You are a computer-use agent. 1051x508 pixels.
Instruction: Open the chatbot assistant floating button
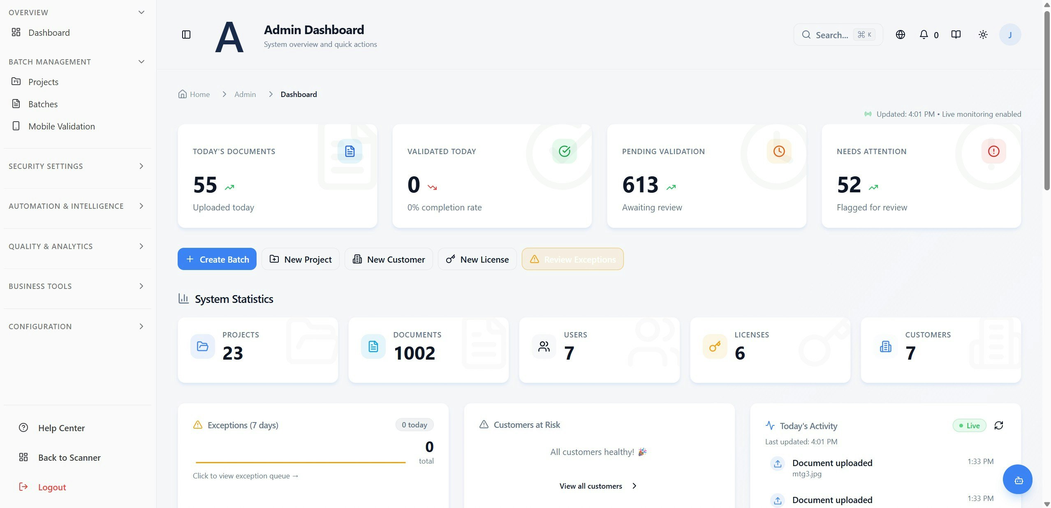(1017, 480)
